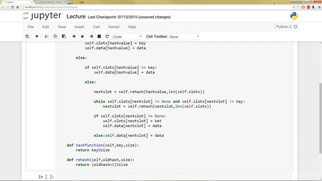Close the Lecture browser tab
Screen dimensions: 322x181
[x=32, y=2]
